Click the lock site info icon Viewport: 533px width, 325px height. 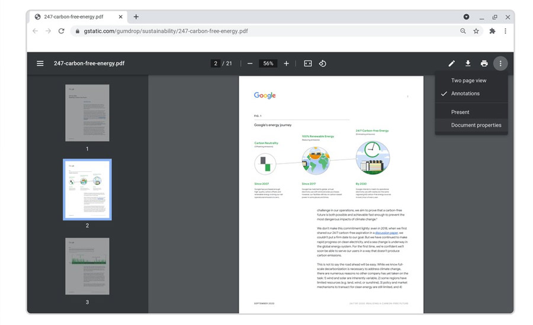[x=78, y=31]
